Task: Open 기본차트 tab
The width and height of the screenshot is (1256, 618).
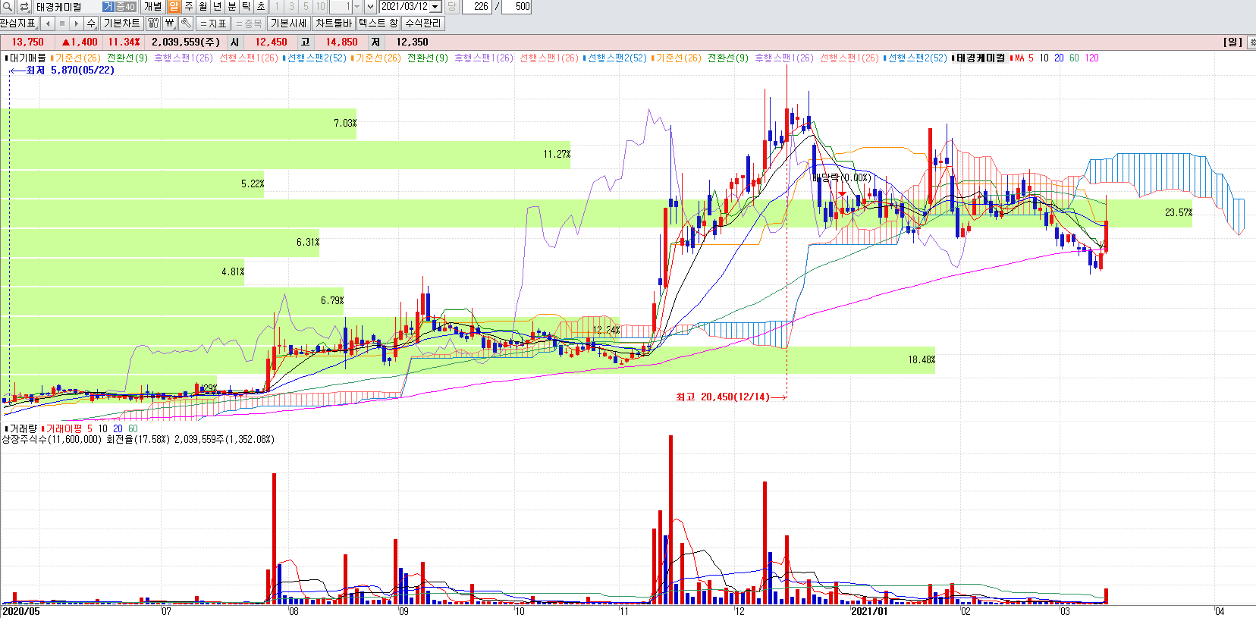Action: 121,23
